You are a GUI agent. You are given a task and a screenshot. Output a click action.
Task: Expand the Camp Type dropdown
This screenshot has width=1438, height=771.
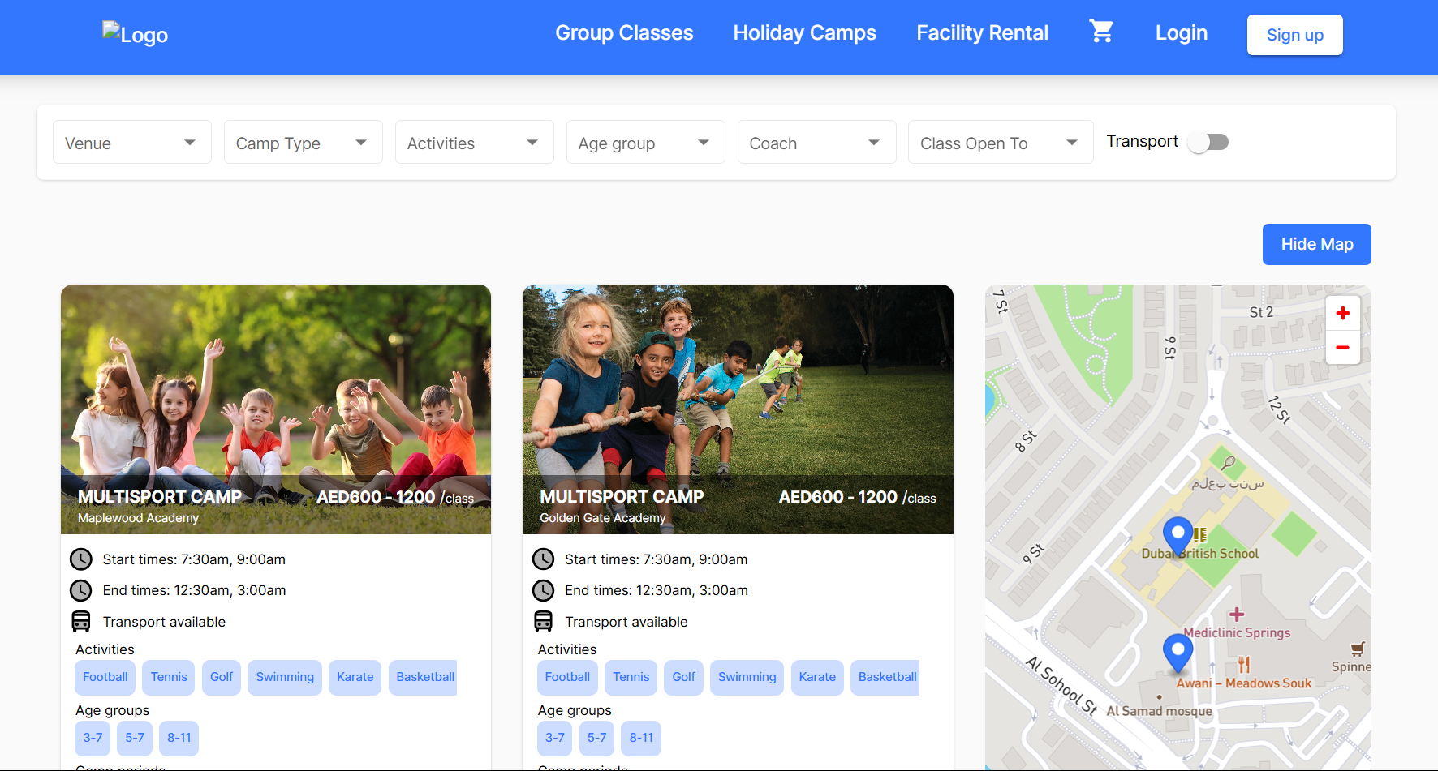303,143
